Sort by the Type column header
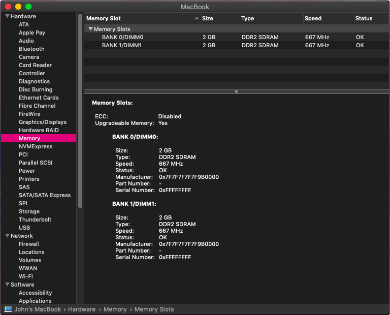This screenshot has width=390, height=315. pos(247,18)
